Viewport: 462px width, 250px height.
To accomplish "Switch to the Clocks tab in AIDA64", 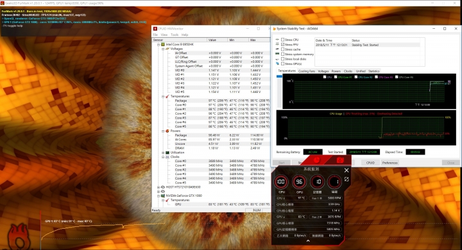I will pyautogui.click(x=348, y=71).
